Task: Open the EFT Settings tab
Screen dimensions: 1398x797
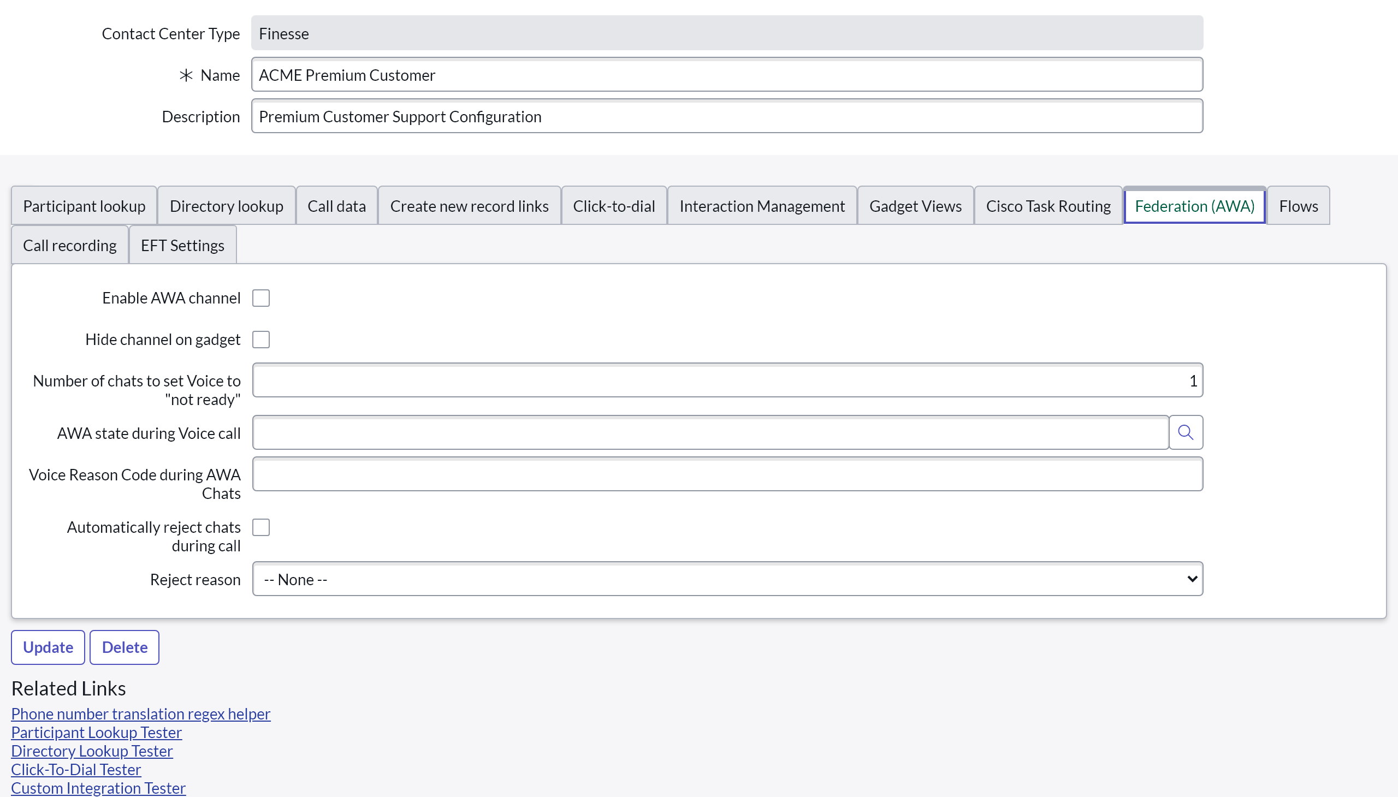Action: (182, 245)
